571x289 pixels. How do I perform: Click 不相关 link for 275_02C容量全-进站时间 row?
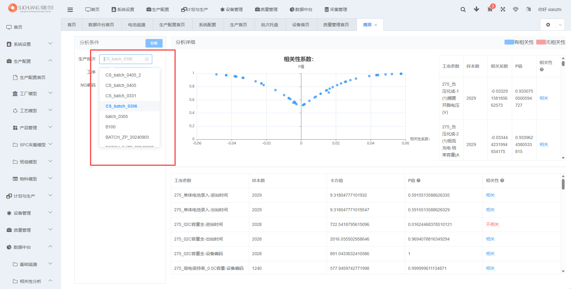(x=492, y=224)
